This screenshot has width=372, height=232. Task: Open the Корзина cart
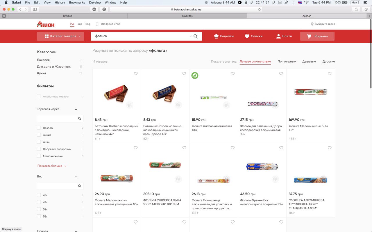pyautogui.click(x=317, y=36)
